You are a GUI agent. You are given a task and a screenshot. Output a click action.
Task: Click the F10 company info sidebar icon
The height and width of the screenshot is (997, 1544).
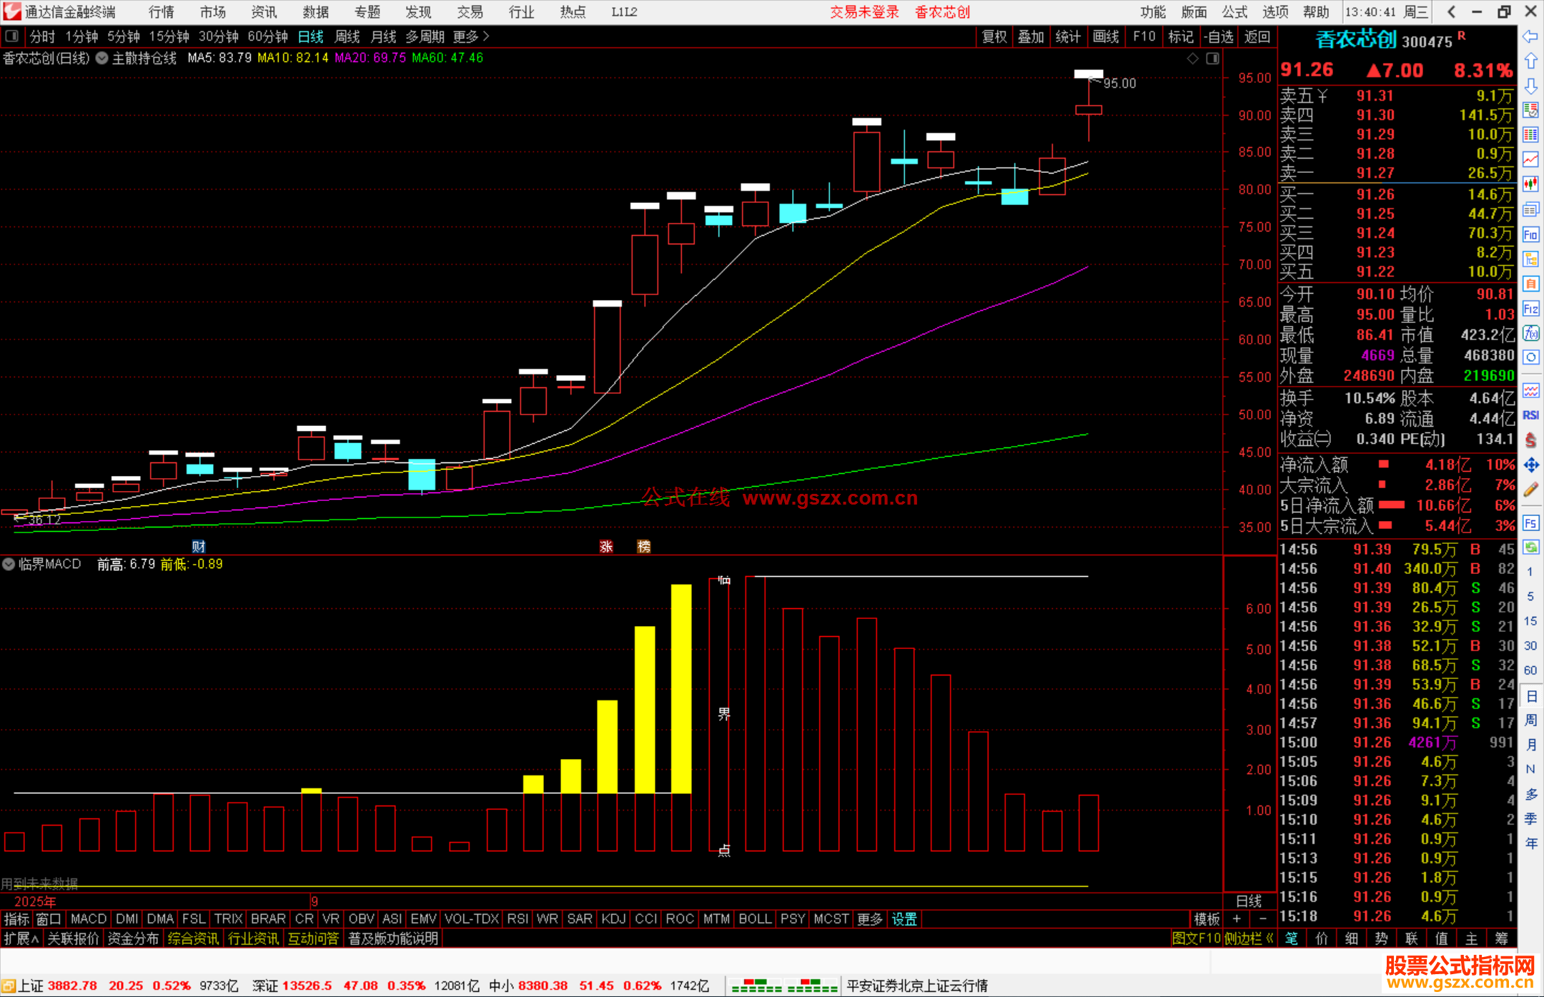1530,234
